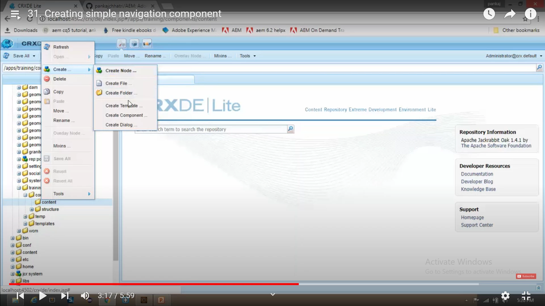Click the Create Folder icon entry
This screenshot has height=306, width=545.
tap(99, 93)
